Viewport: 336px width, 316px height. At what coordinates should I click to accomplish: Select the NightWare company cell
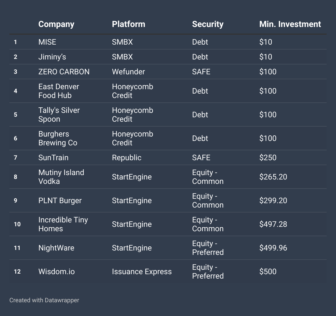click(x=56, y=248)
